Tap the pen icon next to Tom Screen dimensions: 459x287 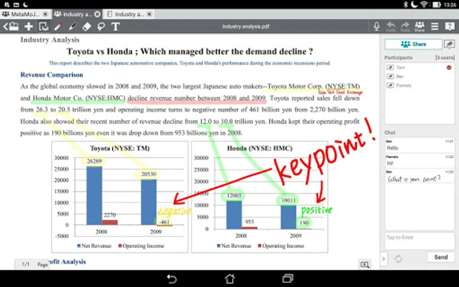pyautogui.click(x=390, y=67)
